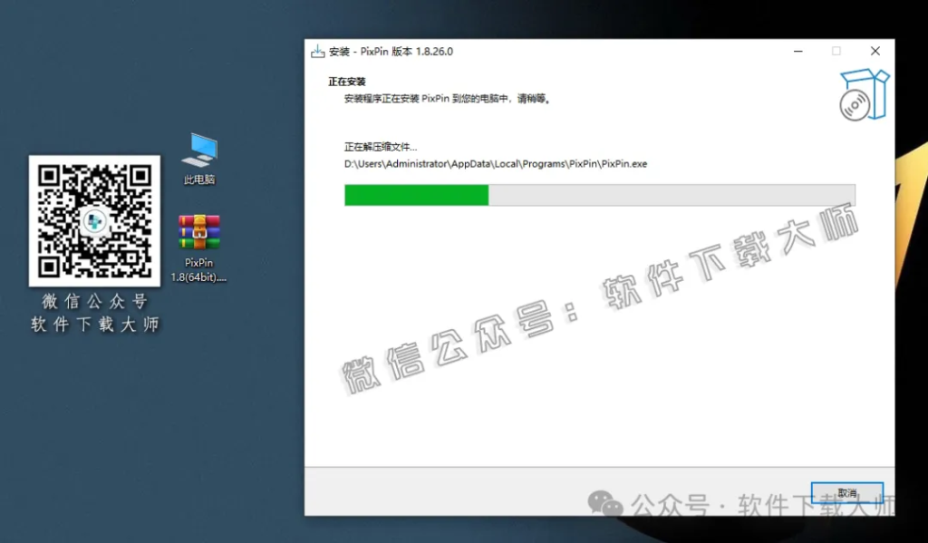Click the WeChat logo inside the QR code

94,220
